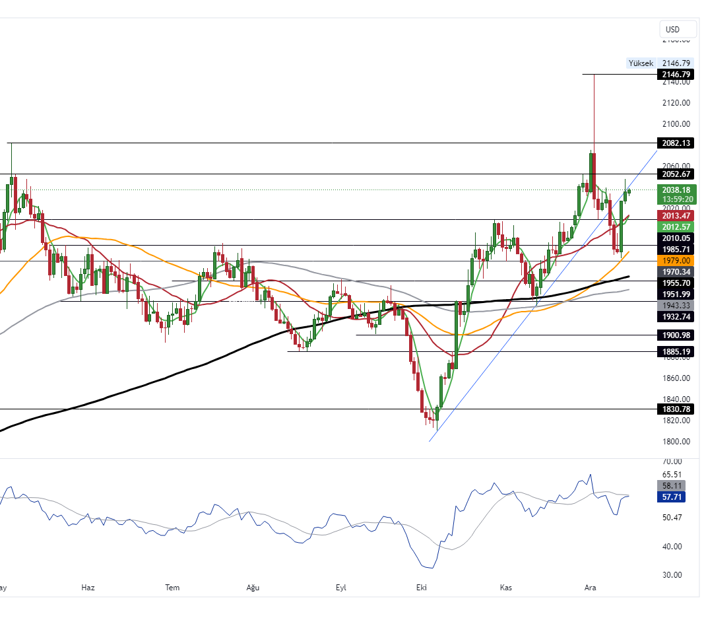The width and height of the screenshot is (706, 620).
Task: Click the orange 1979.00 moving average label
Action: pos(676,261)
